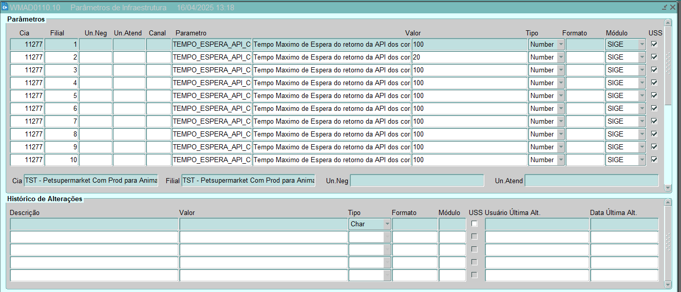Enable USS checkbox in first Histórico row

pos(474,224)
